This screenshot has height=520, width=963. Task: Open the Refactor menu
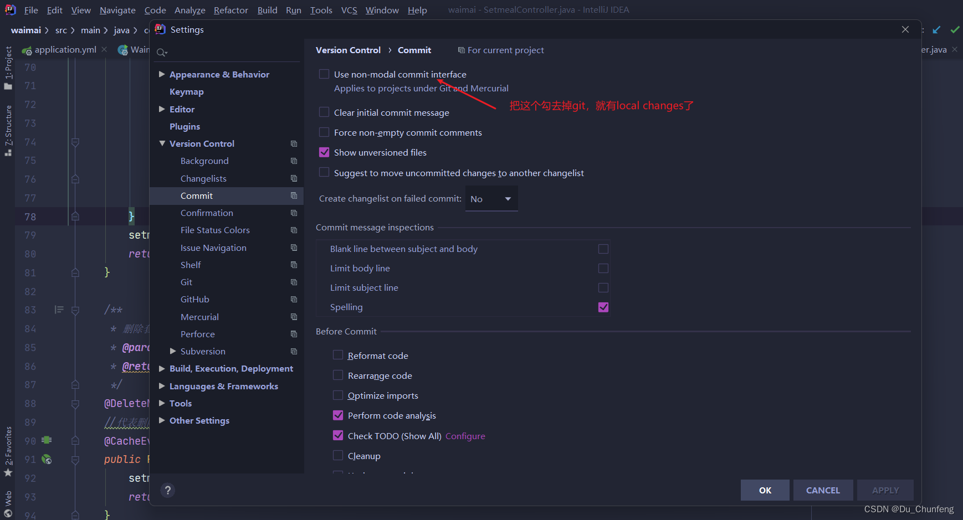coord(230,10)
